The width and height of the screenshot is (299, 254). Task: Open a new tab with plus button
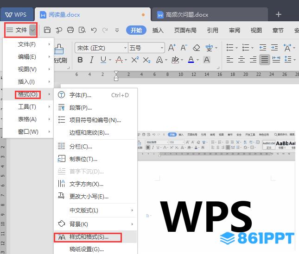click(279, 14)
